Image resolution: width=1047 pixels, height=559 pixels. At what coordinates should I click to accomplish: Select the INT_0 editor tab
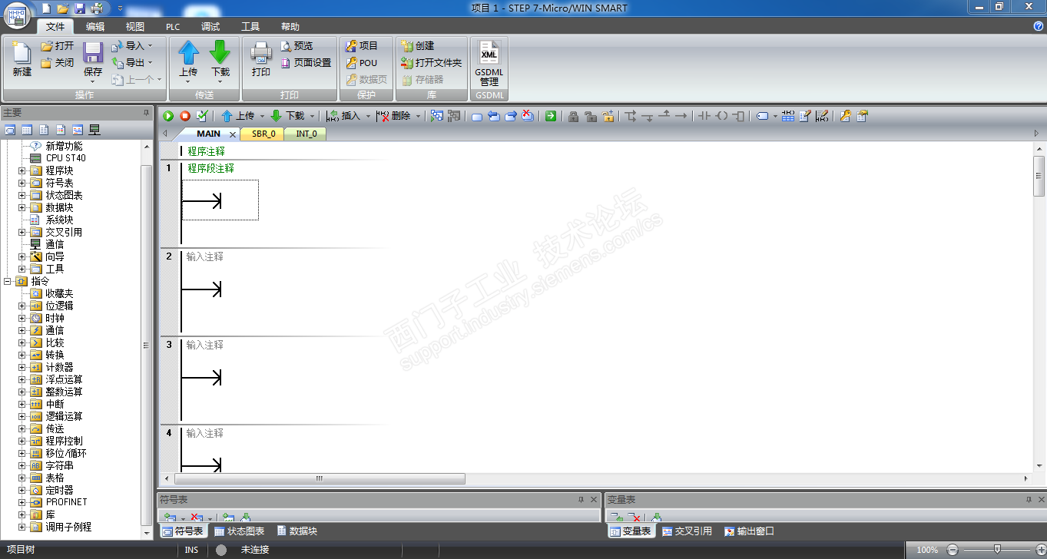tap(306, 134)
